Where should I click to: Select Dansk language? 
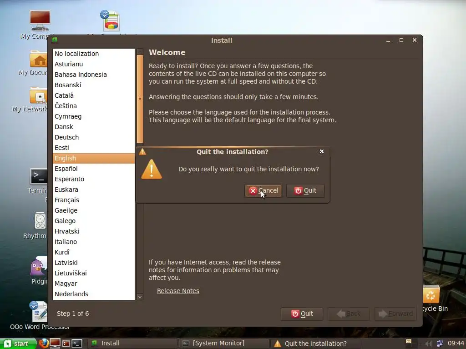(94, 127)
